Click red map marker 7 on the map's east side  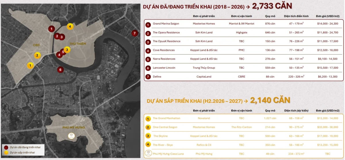tap(134, 33)
